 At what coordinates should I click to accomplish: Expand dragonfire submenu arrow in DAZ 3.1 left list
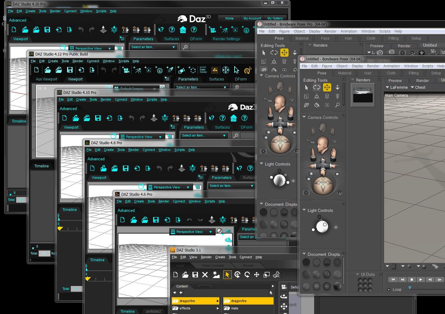click(x=217, y=301)
